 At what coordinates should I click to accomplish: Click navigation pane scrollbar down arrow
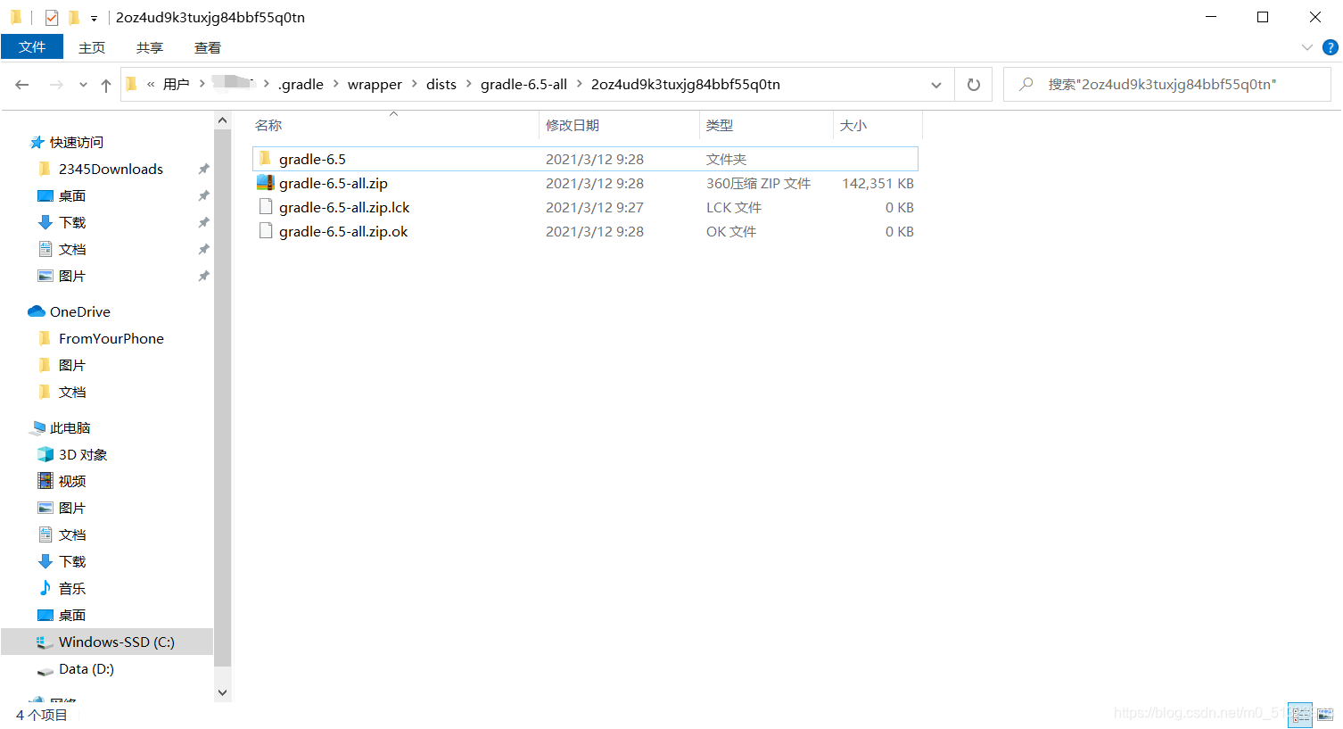click(x=223, y=692)
